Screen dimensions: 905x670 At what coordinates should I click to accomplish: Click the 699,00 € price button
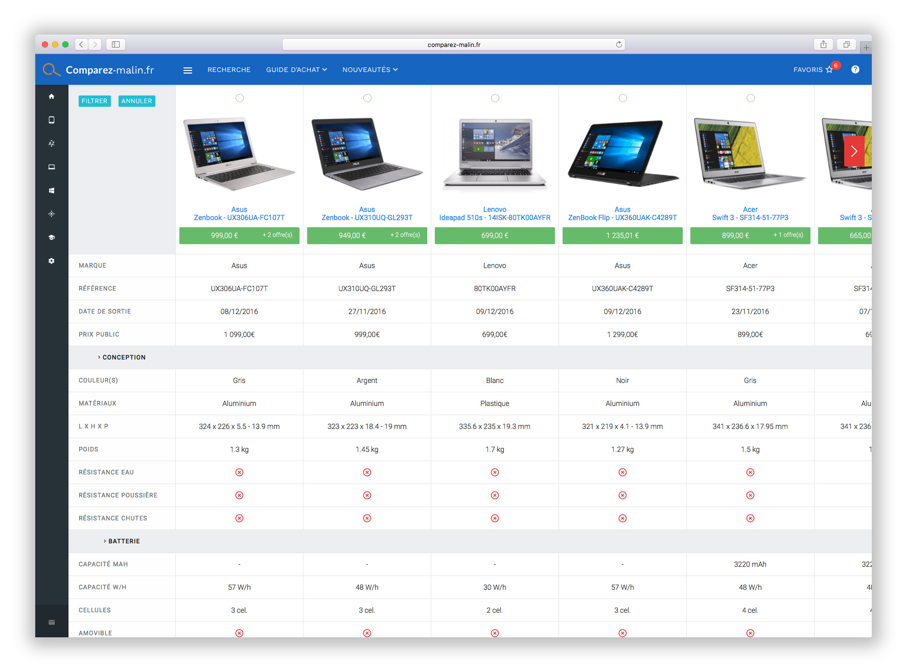click(x=495, y=235)
